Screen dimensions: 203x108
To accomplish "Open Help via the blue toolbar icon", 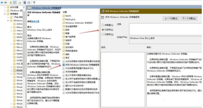I will (25, 2).
